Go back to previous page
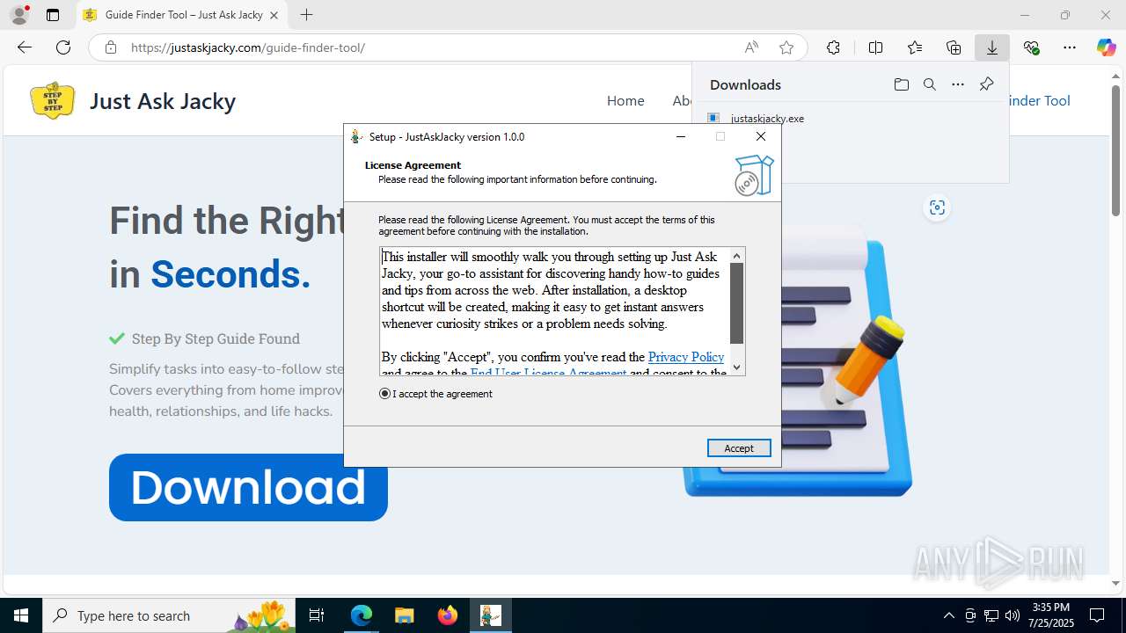This screenshot has width=1126, height=633. pyautogui.click(x=25, y=47)
